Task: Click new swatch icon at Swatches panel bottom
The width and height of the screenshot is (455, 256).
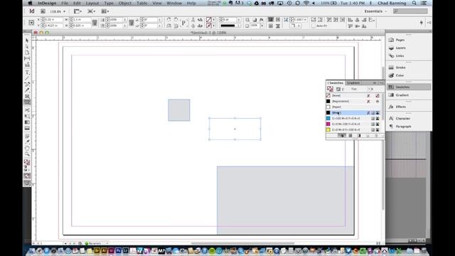Action: (368, 136)
